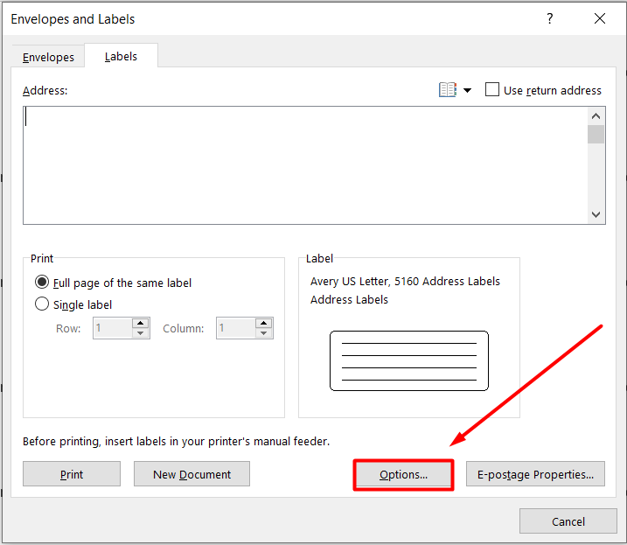Increase the Column spinner value
Viewport: 627px width, 545px height.
[263, 323]
